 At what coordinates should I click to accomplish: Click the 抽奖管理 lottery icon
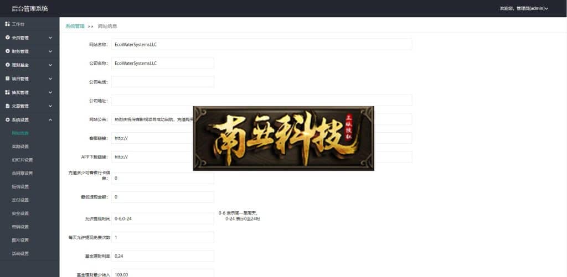(x=7, y=92)
